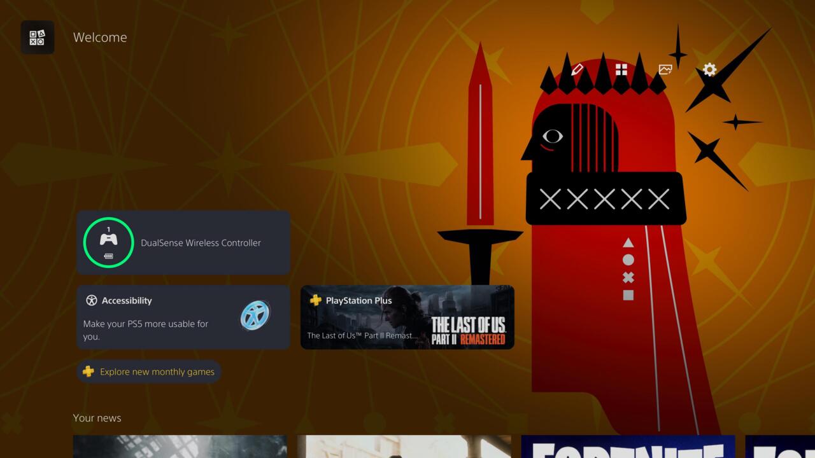The width and height of the screenshot is (815, 458).
Task: Open settings via the gear icon
Action: click(709, 70)
